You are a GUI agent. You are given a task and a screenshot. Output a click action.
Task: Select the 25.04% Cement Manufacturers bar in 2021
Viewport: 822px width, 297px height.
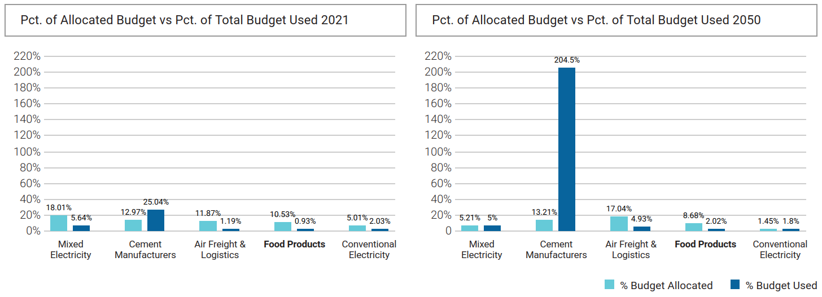tap(156, 220)
